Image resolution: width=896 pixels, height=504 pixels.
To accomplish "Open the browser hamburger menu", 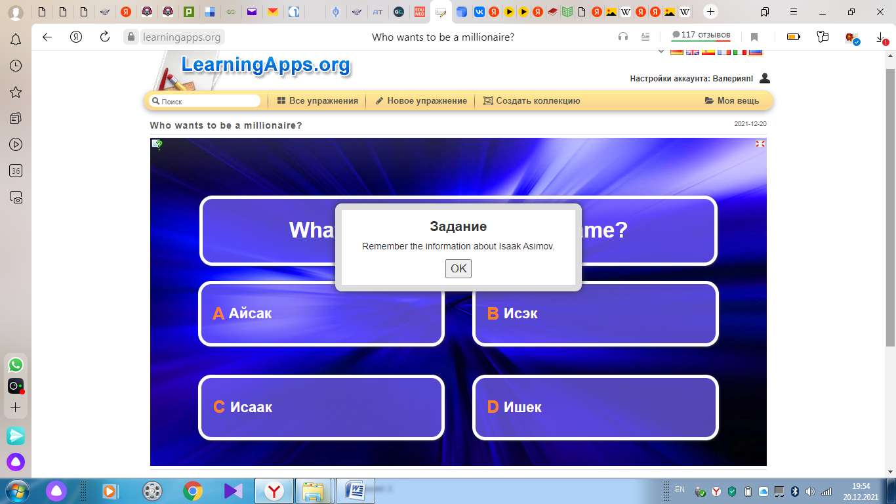I will [x=794, y=12].
